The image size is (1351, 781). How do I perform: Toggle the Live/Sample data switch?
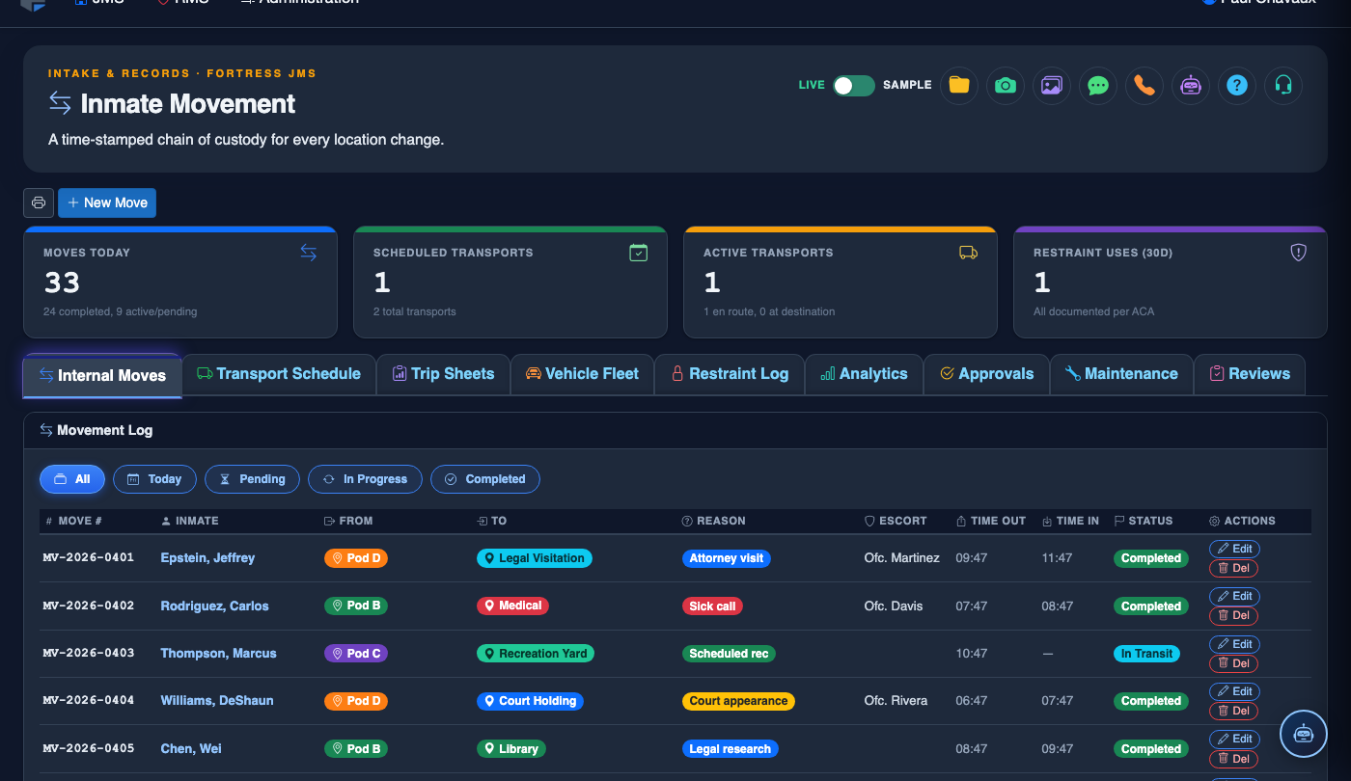pos(854,85)
